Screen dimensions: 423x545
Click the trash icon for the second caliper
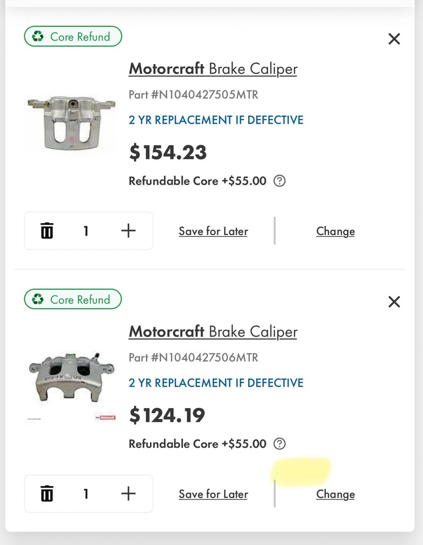(47, 494)
